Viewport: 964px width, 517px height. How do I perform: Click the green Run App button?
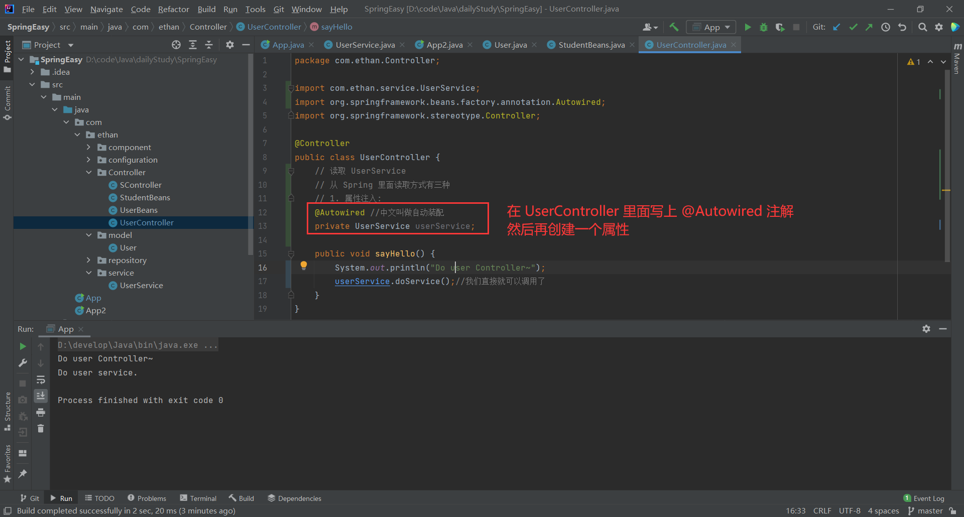coord(748,27)
